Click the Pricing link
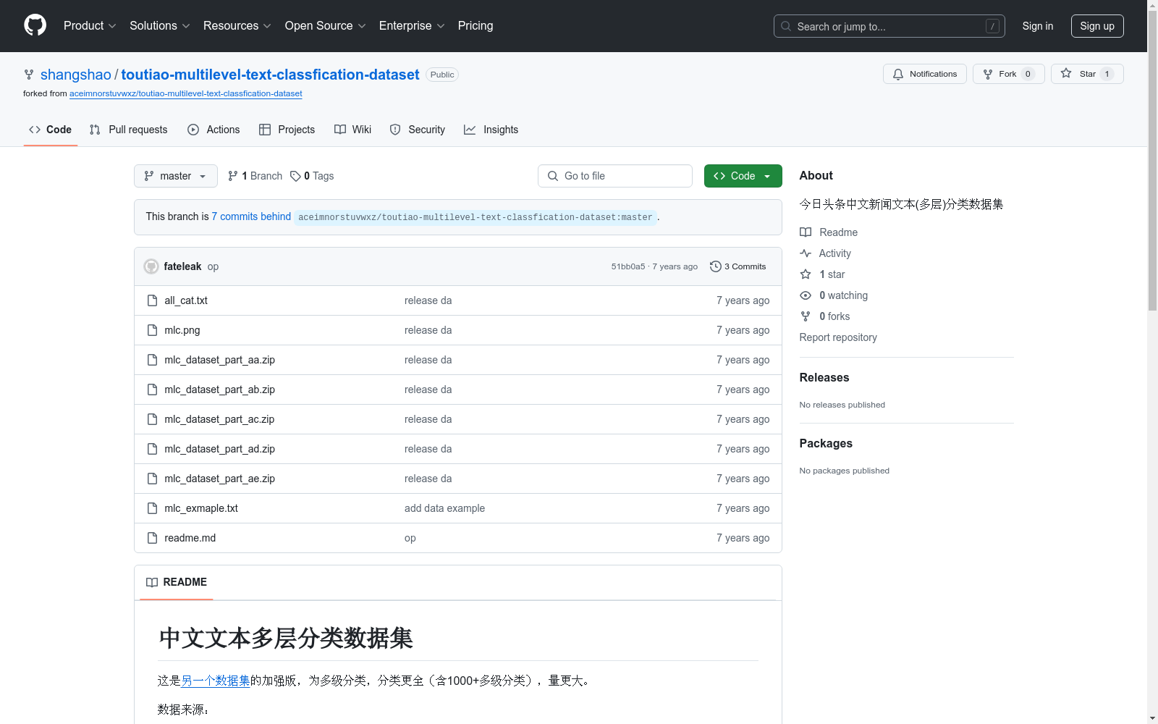Screen dimensions: 1158x724 (x=476, y=26)
